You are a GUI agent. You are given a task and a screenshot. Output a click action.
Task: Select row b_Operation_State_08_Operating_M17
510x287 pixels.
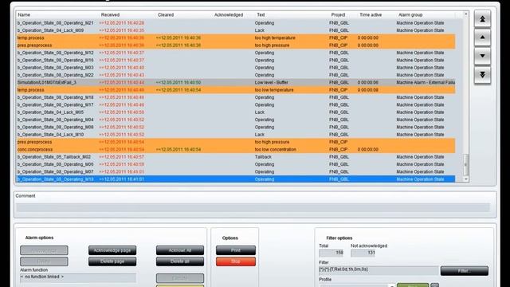236,104
